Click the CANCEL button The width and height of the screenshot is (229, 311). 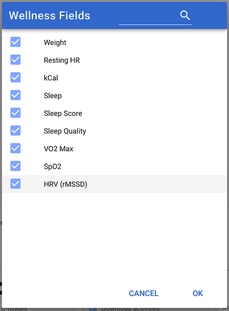tap(144, 294)
